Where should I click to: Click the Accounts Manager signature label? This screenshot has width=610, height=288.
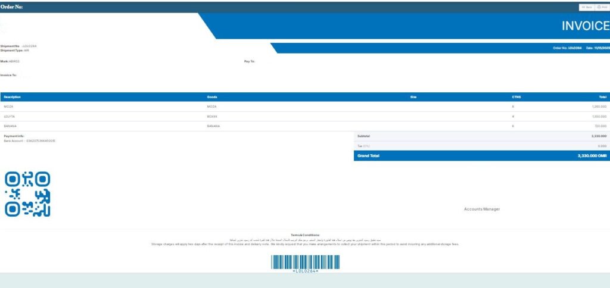(481, 209)
